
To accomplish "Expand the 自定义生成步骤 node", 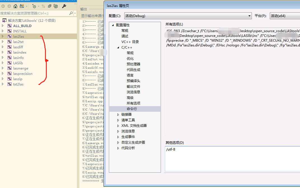I will tap(118, 142).
